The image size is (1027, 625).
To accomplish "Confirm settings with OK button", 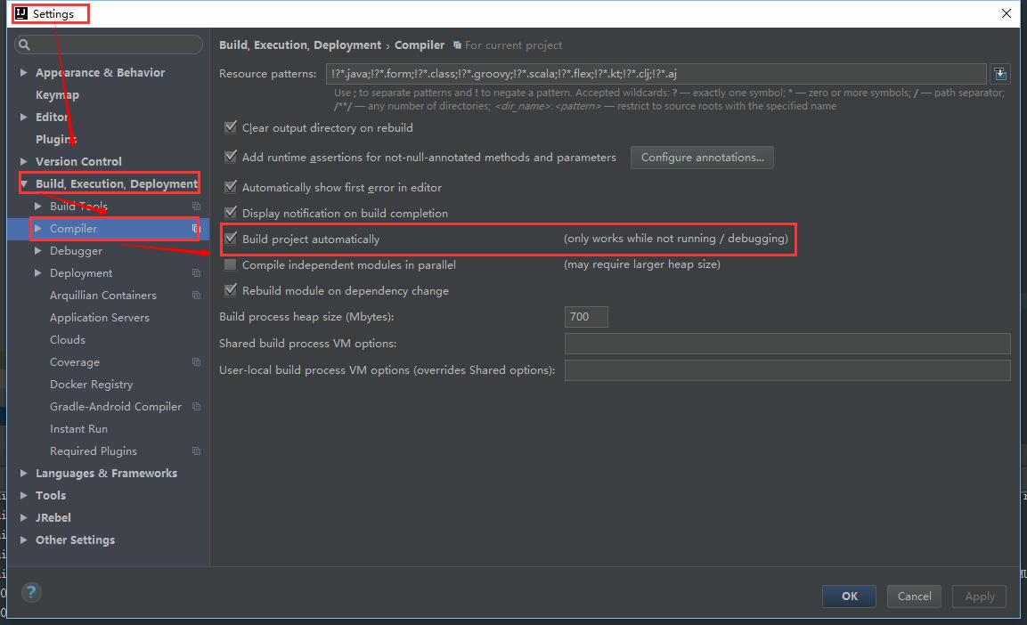I will point(849,597).
